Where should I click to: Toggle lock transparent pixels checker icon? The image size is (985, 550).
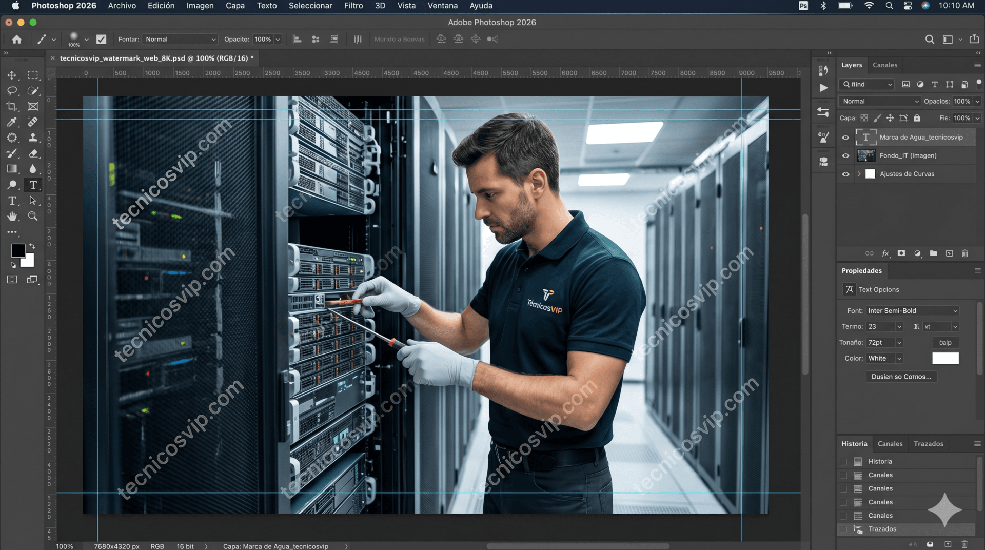[x=864, y=118]
